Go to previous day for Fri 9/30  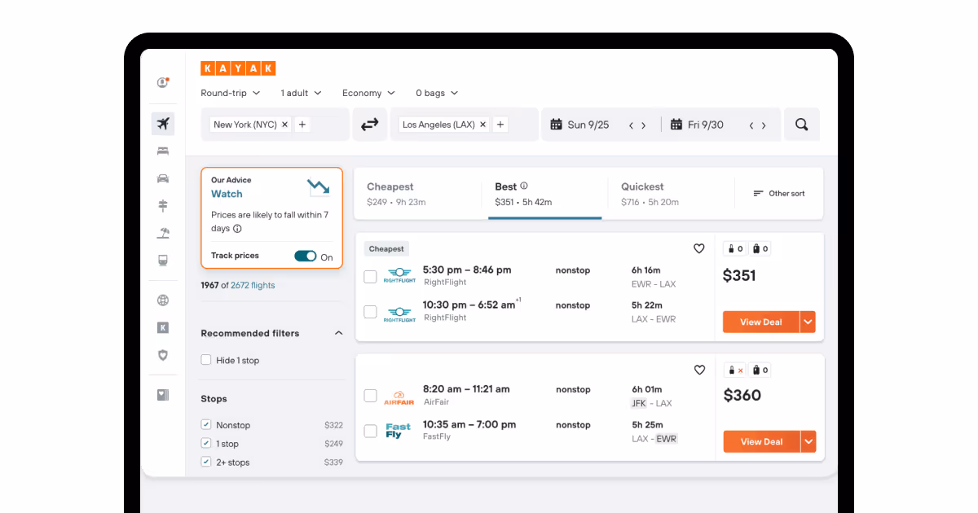751,125
